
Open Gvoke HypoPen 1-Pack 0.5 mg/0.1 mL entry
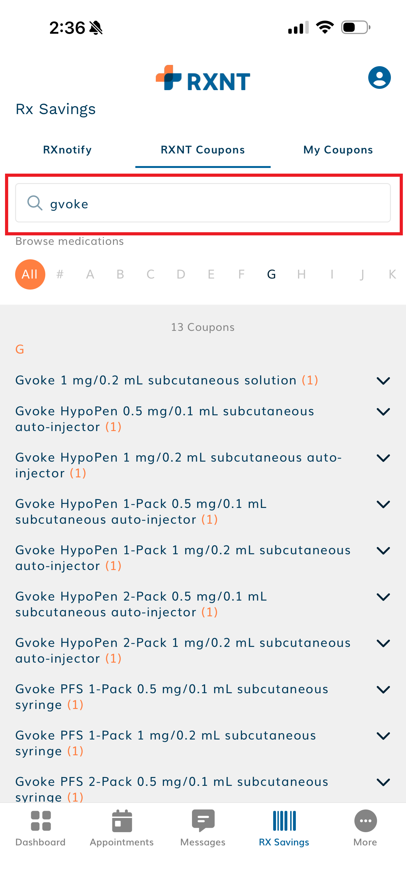click(141, 511)
